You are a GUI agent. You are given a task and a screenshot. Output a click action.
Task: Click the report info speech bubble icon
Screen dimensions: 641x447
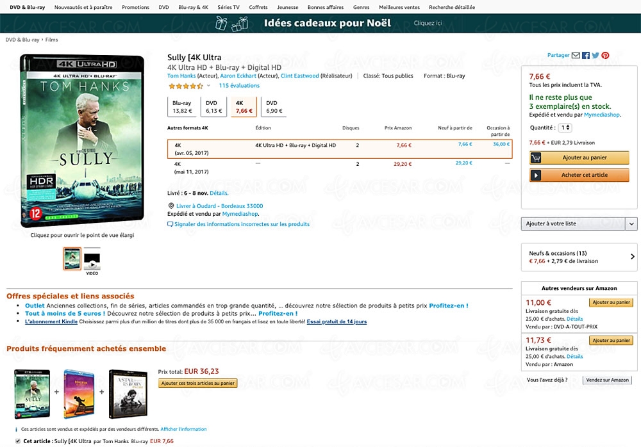click(170, 224)
